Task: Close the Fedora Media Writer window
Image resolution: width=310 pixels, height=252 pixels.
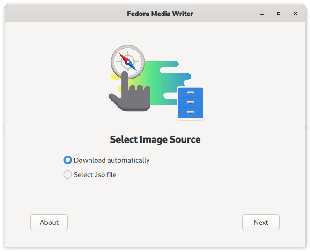Action: click(295, 14)
